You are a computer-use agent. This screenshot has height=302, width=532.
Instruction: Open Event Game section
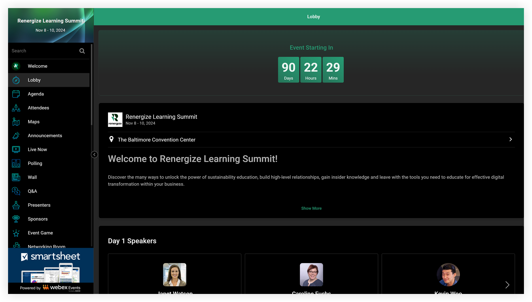coord(49,233)
